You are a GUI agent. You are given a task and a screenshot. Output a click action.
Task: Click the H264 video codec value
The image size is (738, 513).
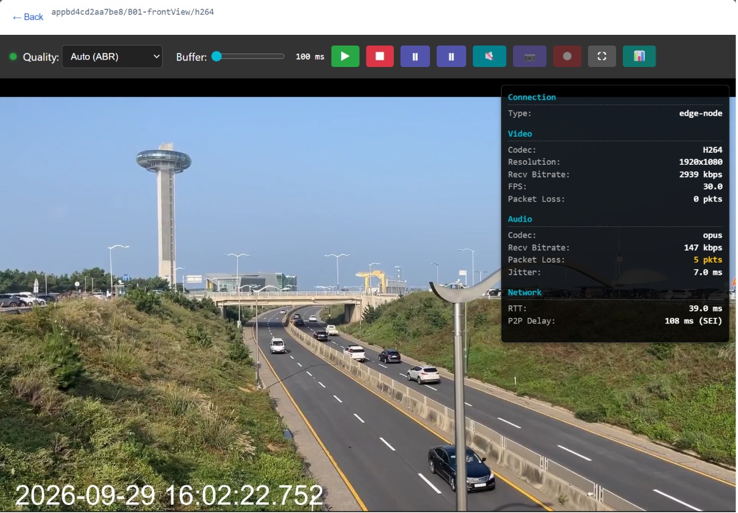(x=713, y=149)
